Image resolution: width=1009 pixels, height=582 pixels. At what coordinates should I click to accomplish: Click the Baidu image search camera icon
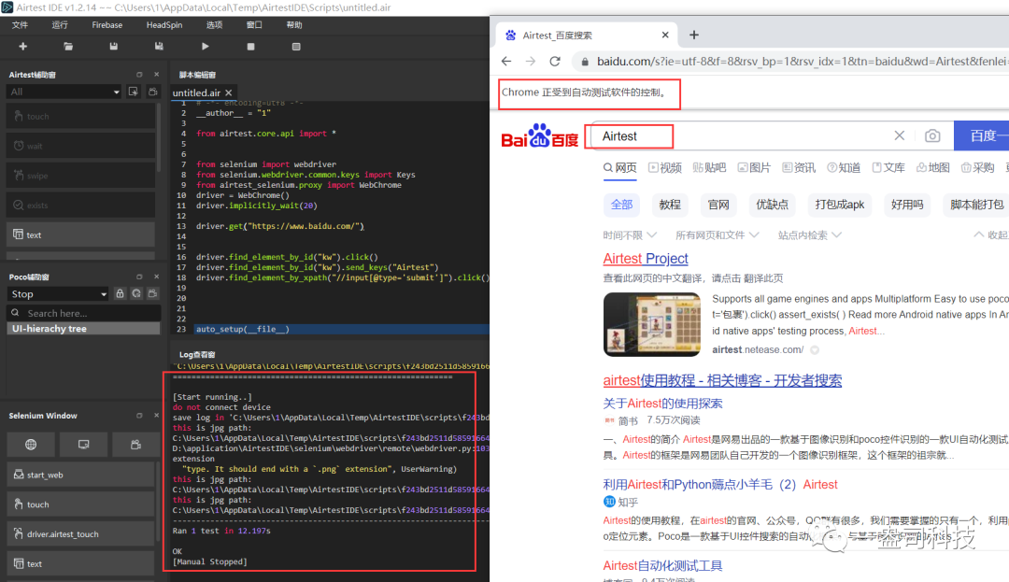(932, 135)
